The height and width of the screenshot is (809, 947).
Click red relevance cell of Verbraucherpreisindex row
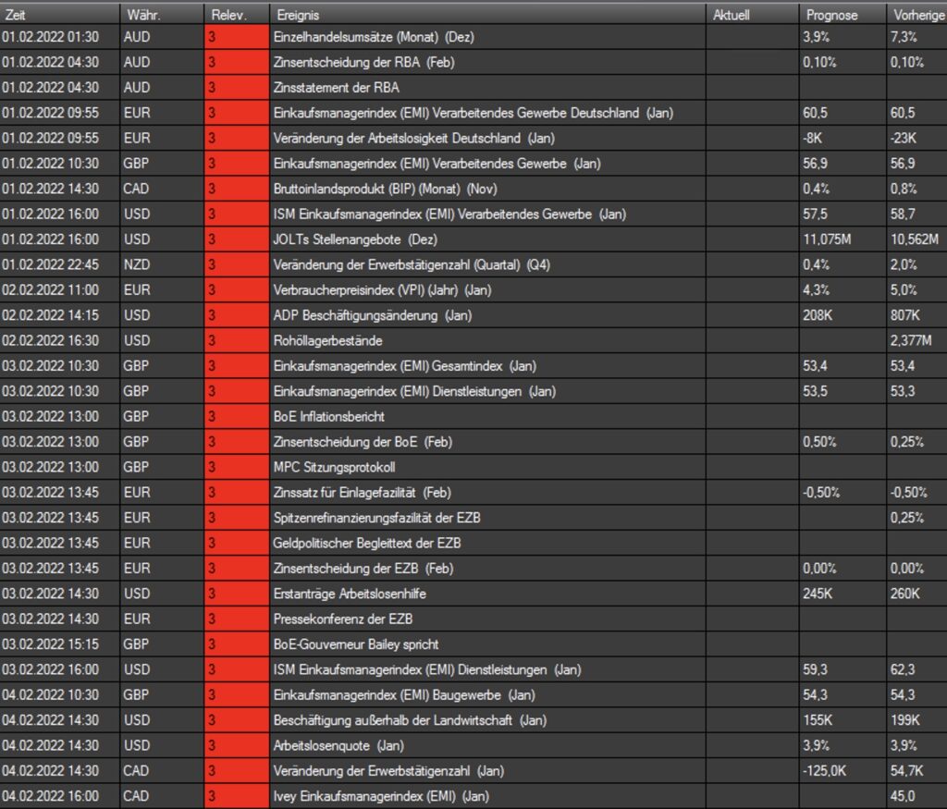click(236, 289)
